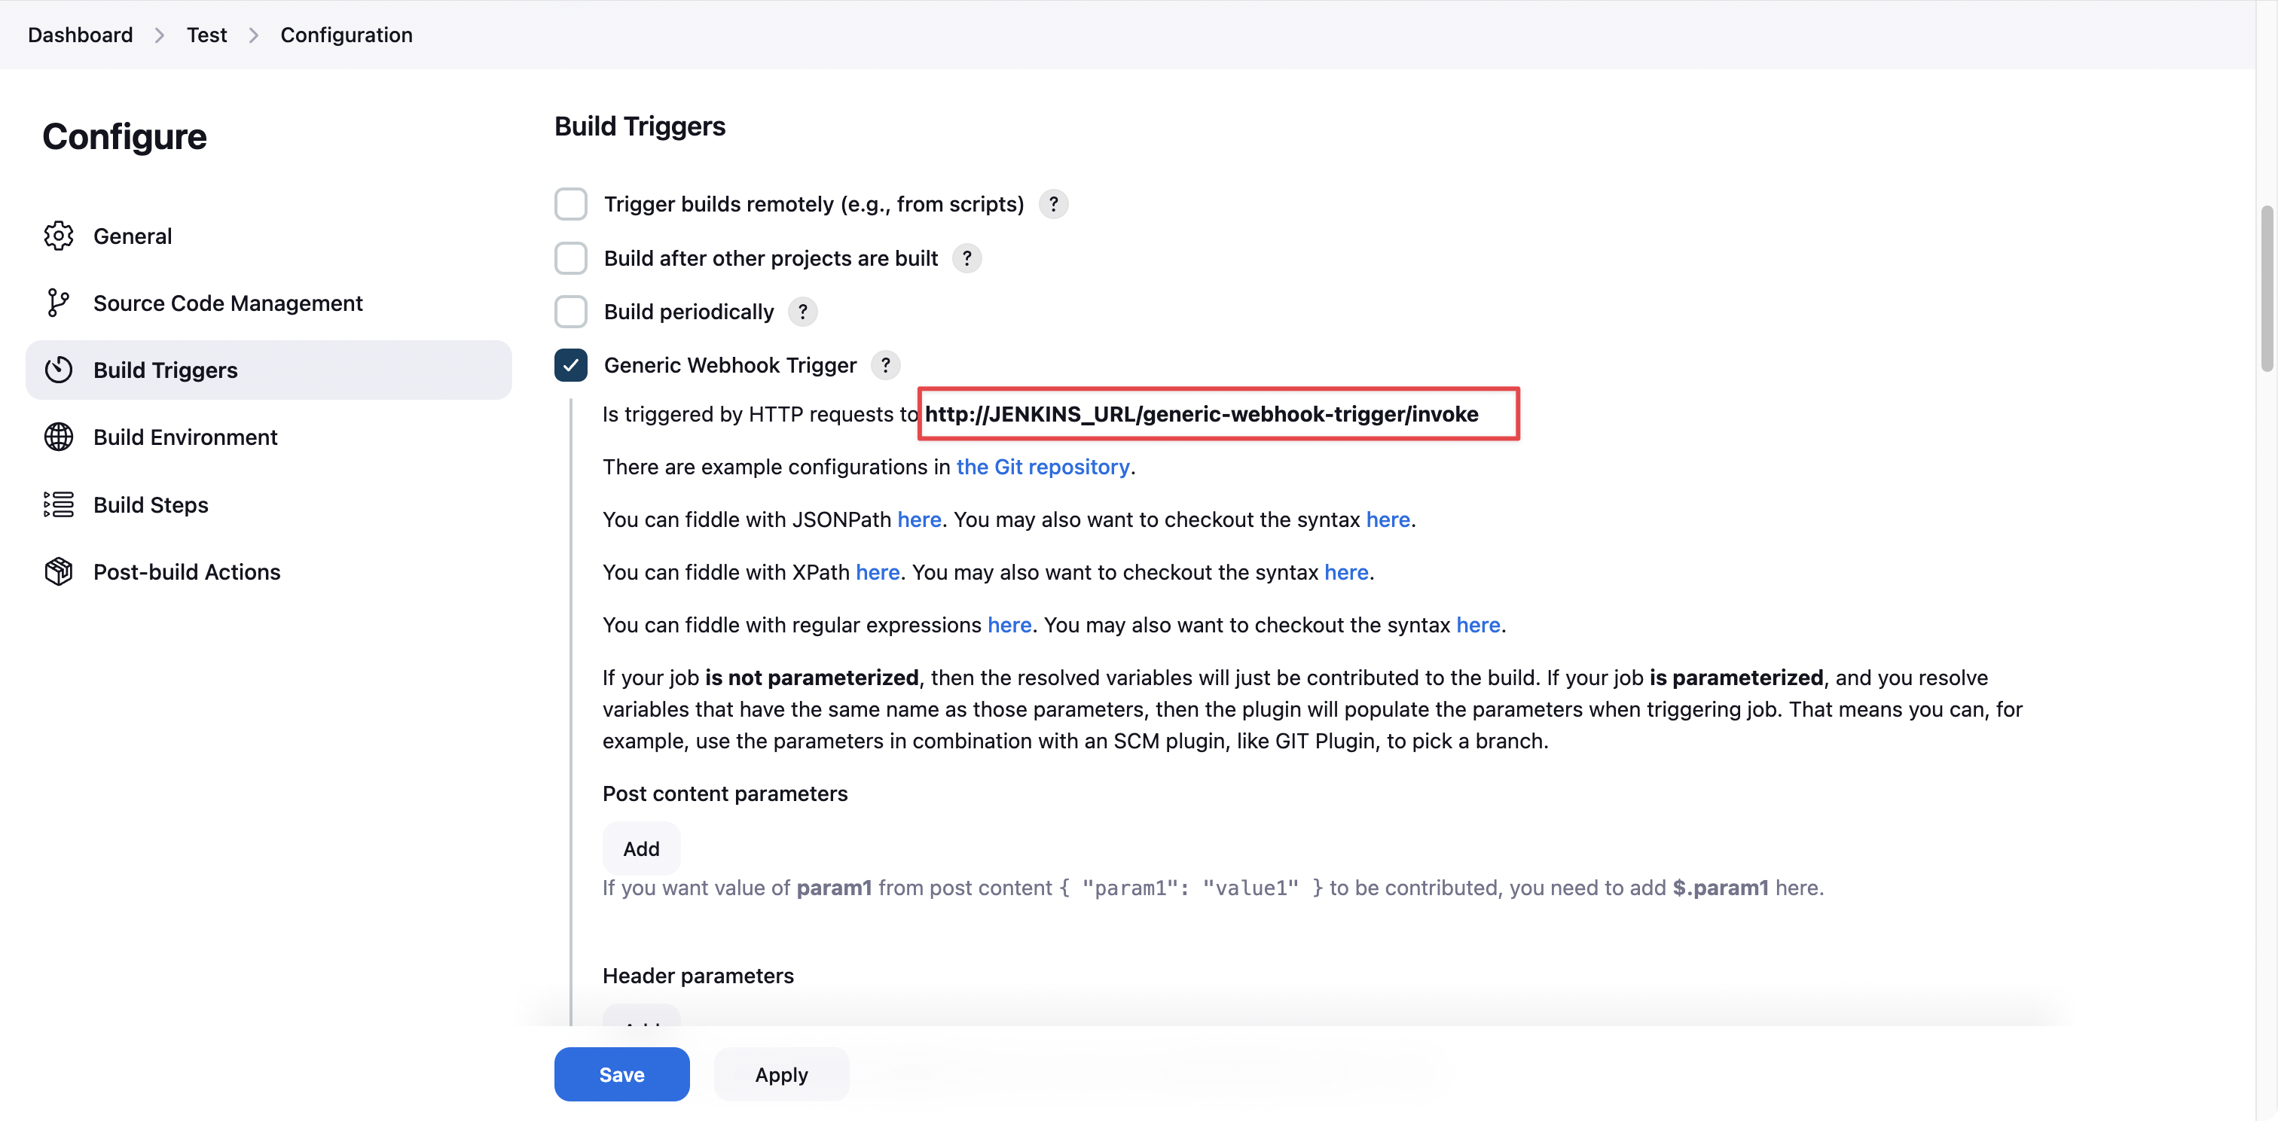Click the breadcrumb chevron after Dashboard

point(159,35)
